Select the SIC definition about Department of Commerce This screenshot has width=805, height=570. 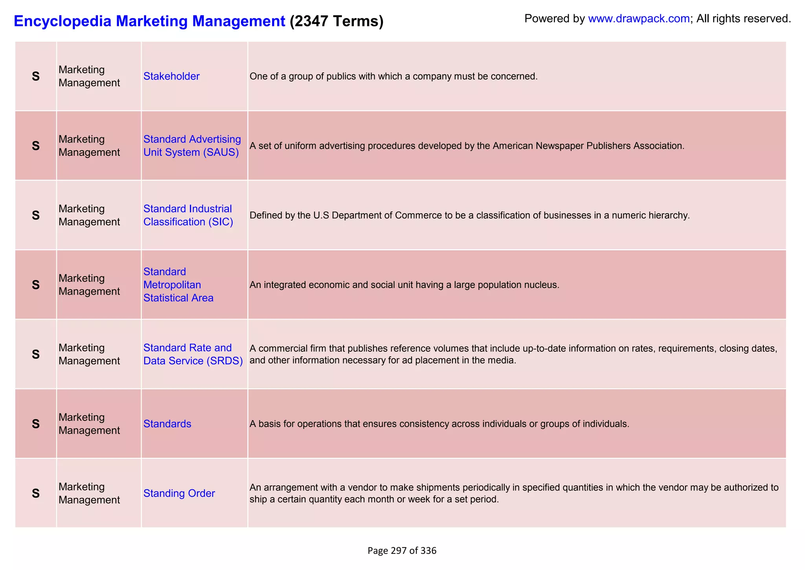click(470, 216)
